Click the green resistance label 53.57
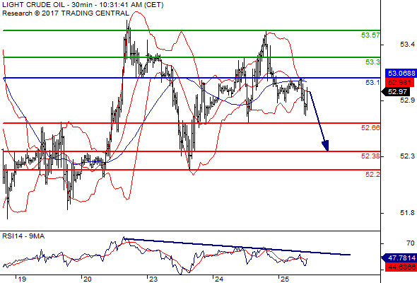The height and width of the screenshot is (283, 417). point(370,35)
